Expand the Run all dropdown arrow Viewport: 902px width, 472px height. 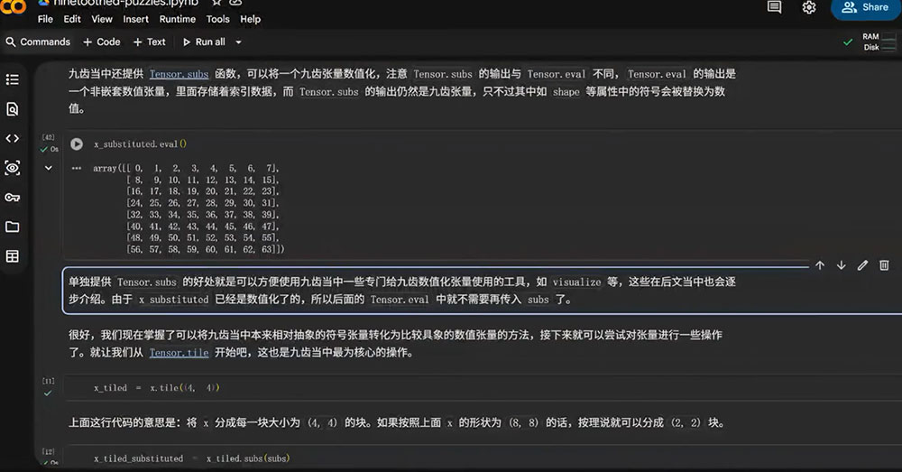click(238, 42)
